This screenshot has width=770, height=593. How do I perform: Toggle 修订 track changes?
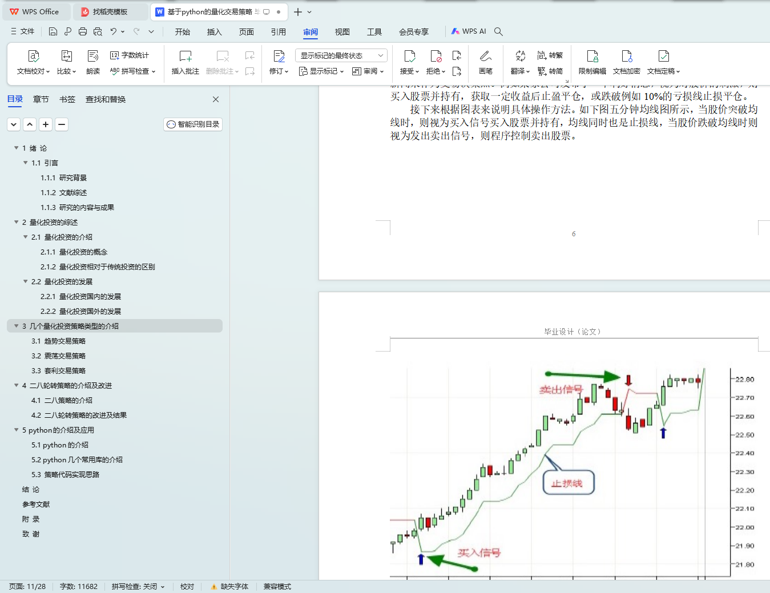click(279, 63)
